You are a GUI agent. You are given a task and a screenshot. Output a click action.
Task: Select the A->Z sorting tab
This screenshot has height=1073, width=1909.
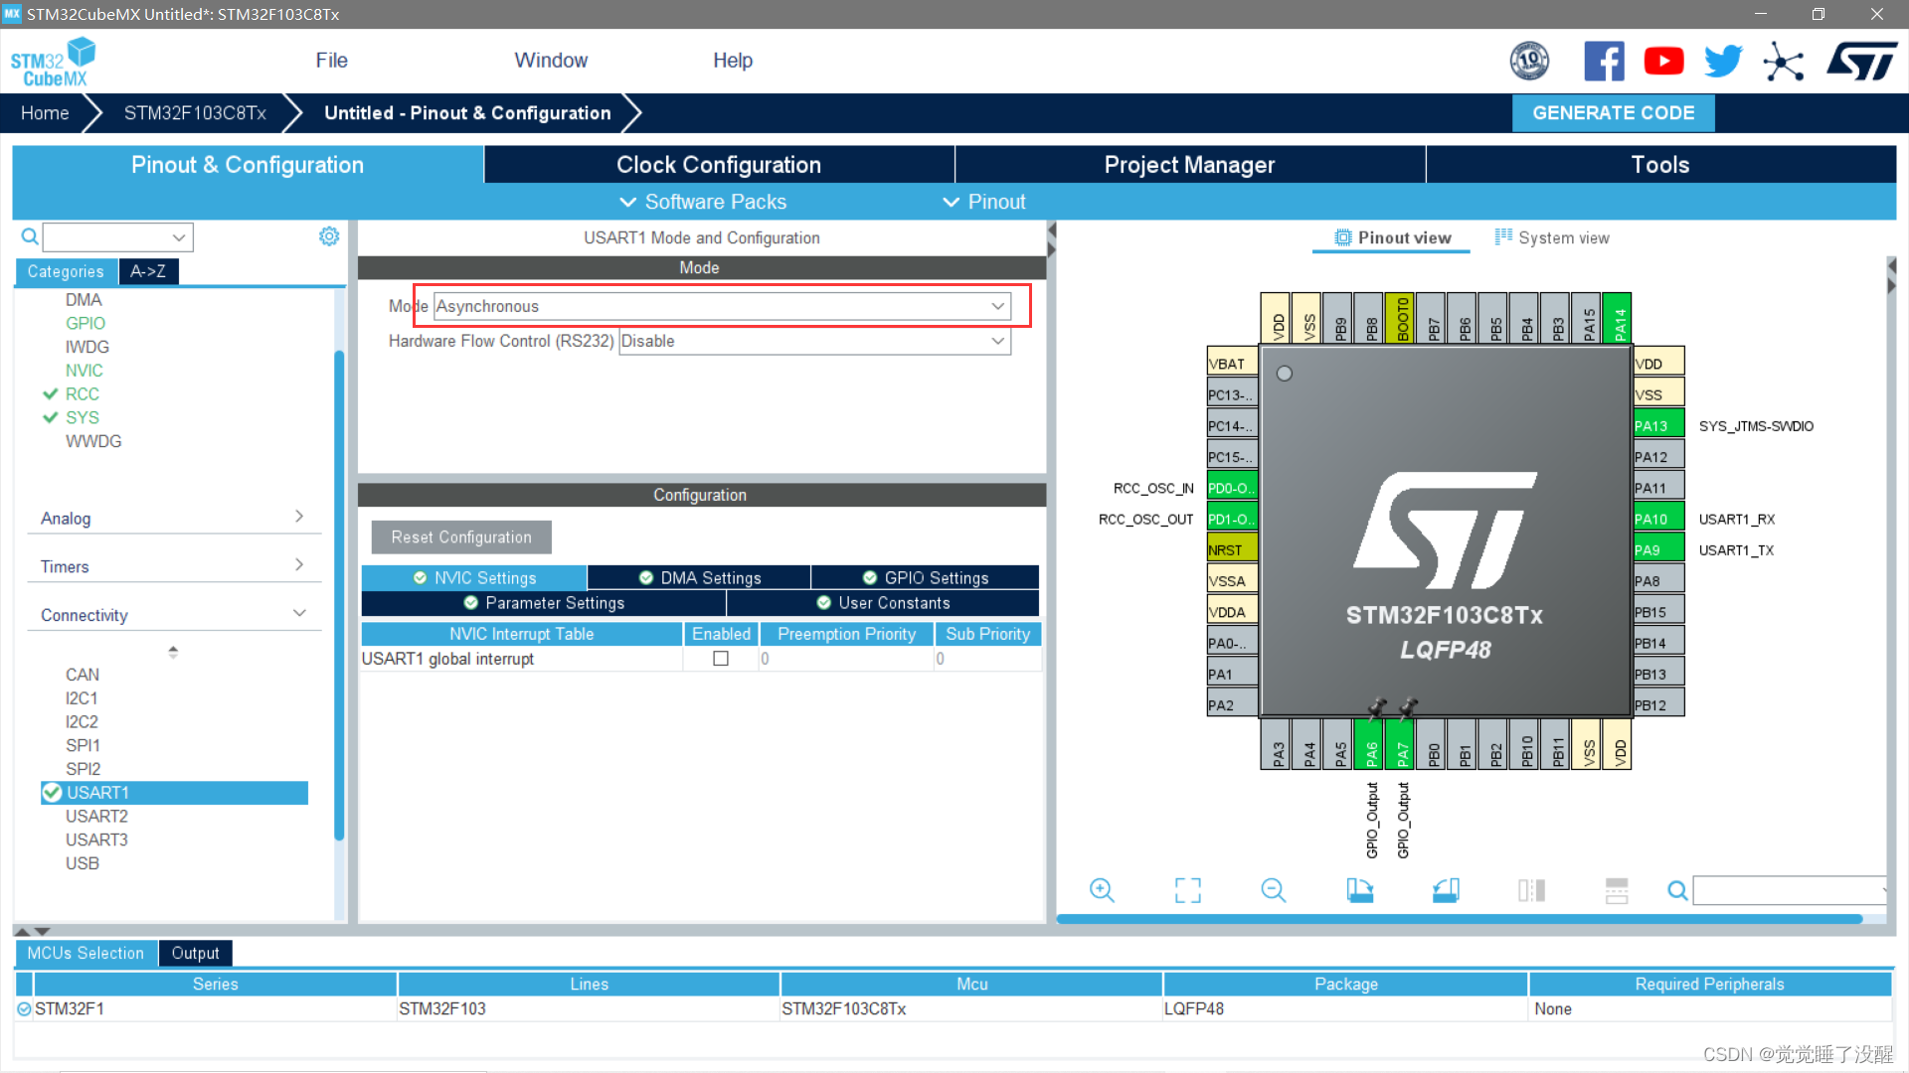[x=148, y=271]
